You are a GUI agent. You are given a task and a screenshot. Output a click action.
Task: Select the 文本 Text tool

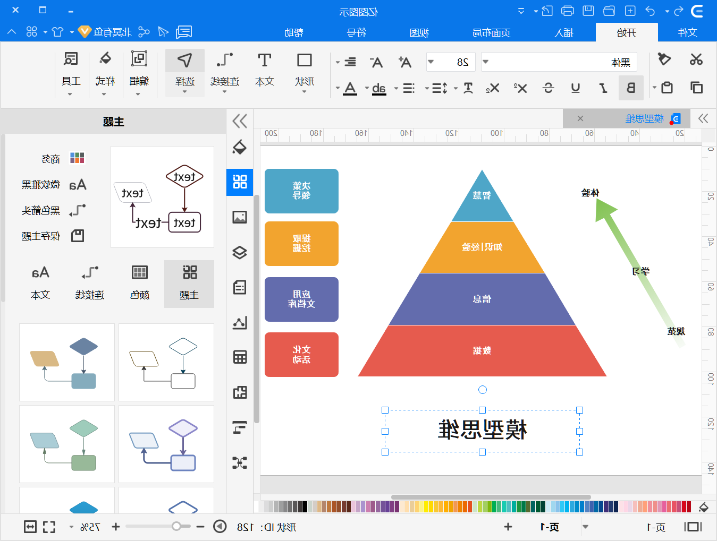pyautogui.click(x=264, y=72)
